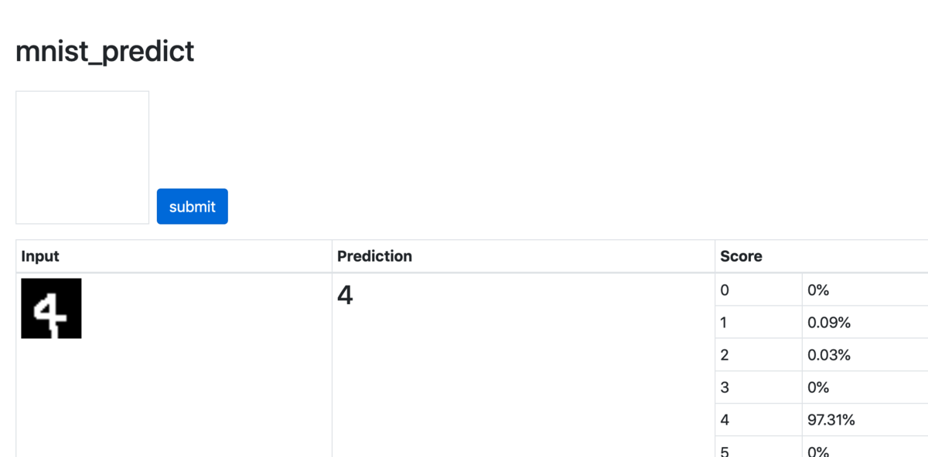Screen dimensions: 928x457
Task: Click the Score column header
Action: [741, 256]
